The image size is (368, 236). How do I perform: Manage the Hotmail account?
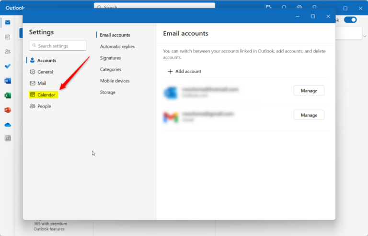(x=309, y=90)
